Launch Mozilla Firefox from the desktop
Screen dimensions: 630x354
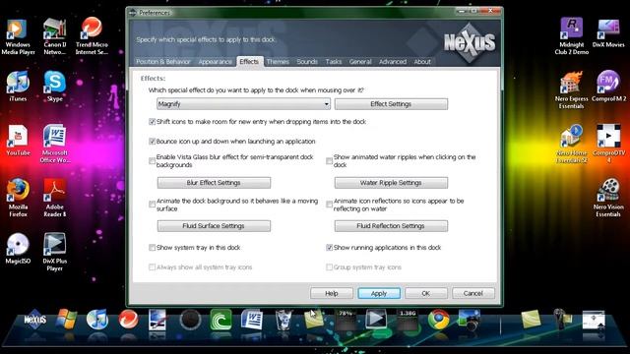pyautogui.click(x=18, y=198)
